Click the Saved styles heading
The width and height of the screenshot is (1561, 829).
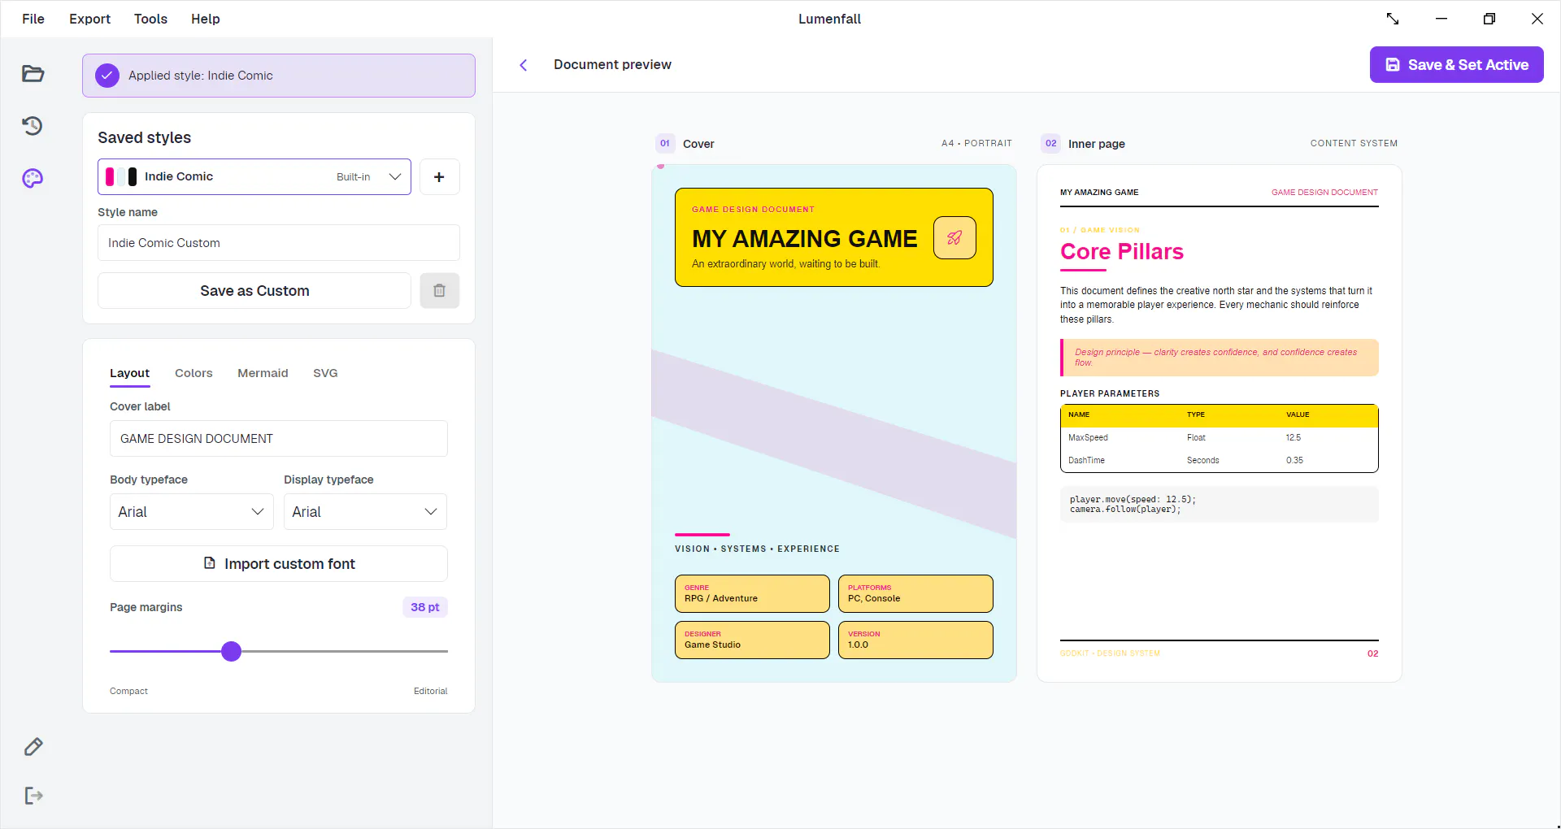click(x=145, y=137)
